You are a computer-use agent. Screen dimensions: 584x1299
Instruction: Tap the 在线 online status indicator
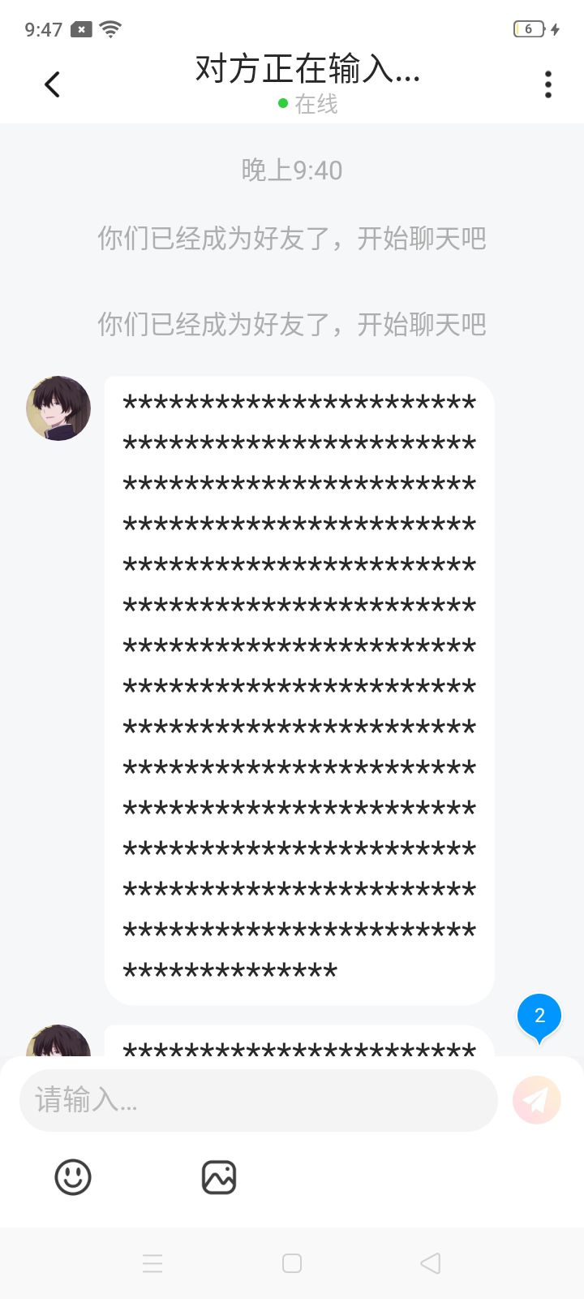click(307, 104)
